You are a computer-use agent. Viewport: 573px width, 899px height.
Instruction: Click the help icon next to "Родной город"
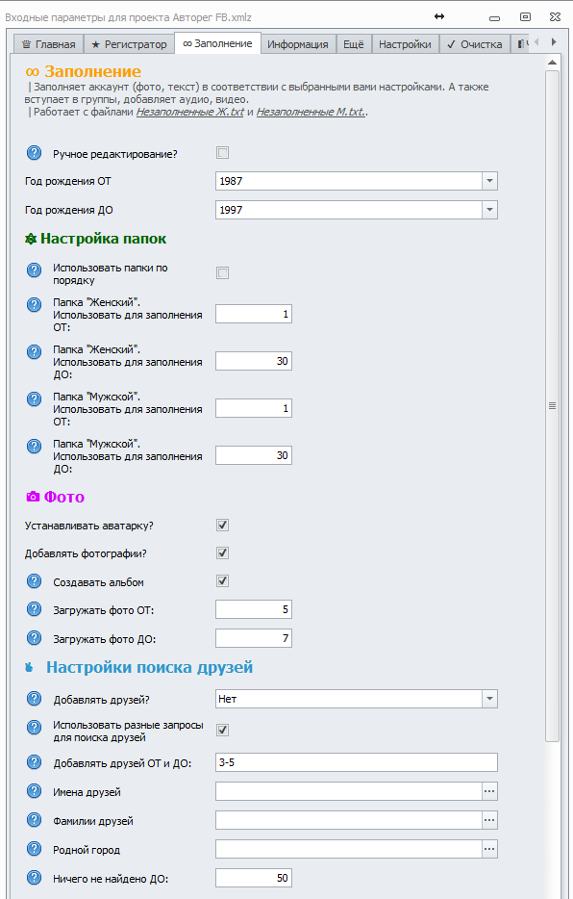coord(34,848)
